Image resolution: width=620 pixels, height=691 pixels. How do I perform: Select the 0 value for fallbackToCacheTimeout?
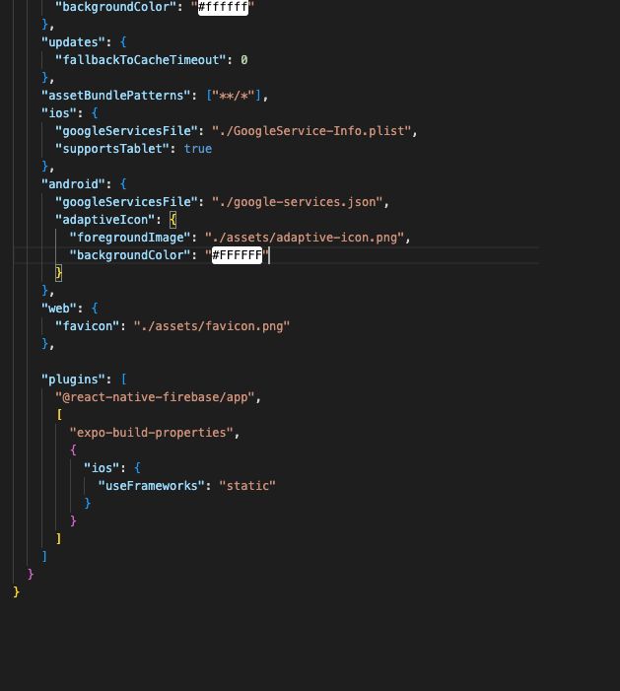click(244, 60)
